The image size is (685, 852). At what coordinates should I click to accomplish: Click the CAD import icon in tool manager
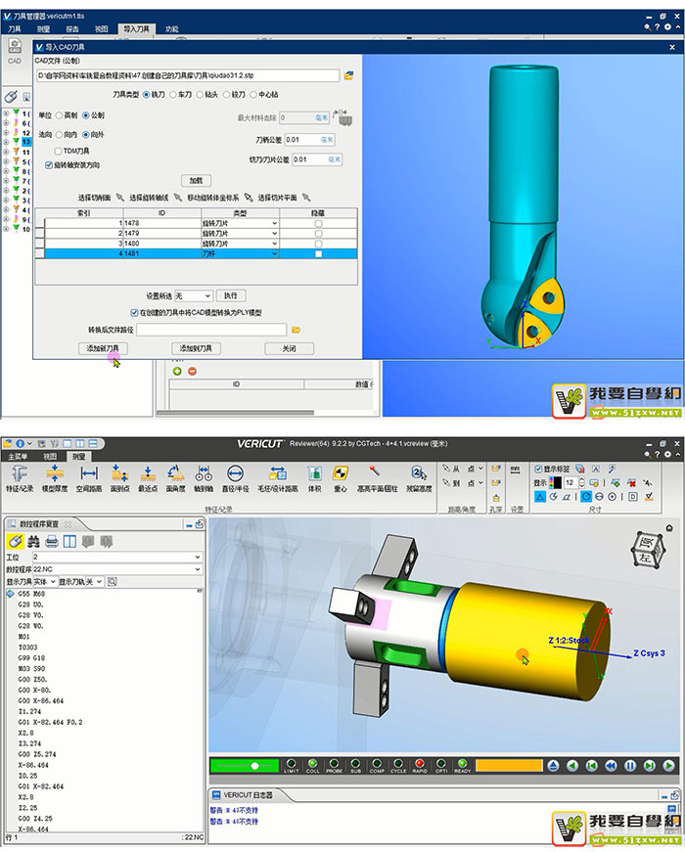pos(15,51)
